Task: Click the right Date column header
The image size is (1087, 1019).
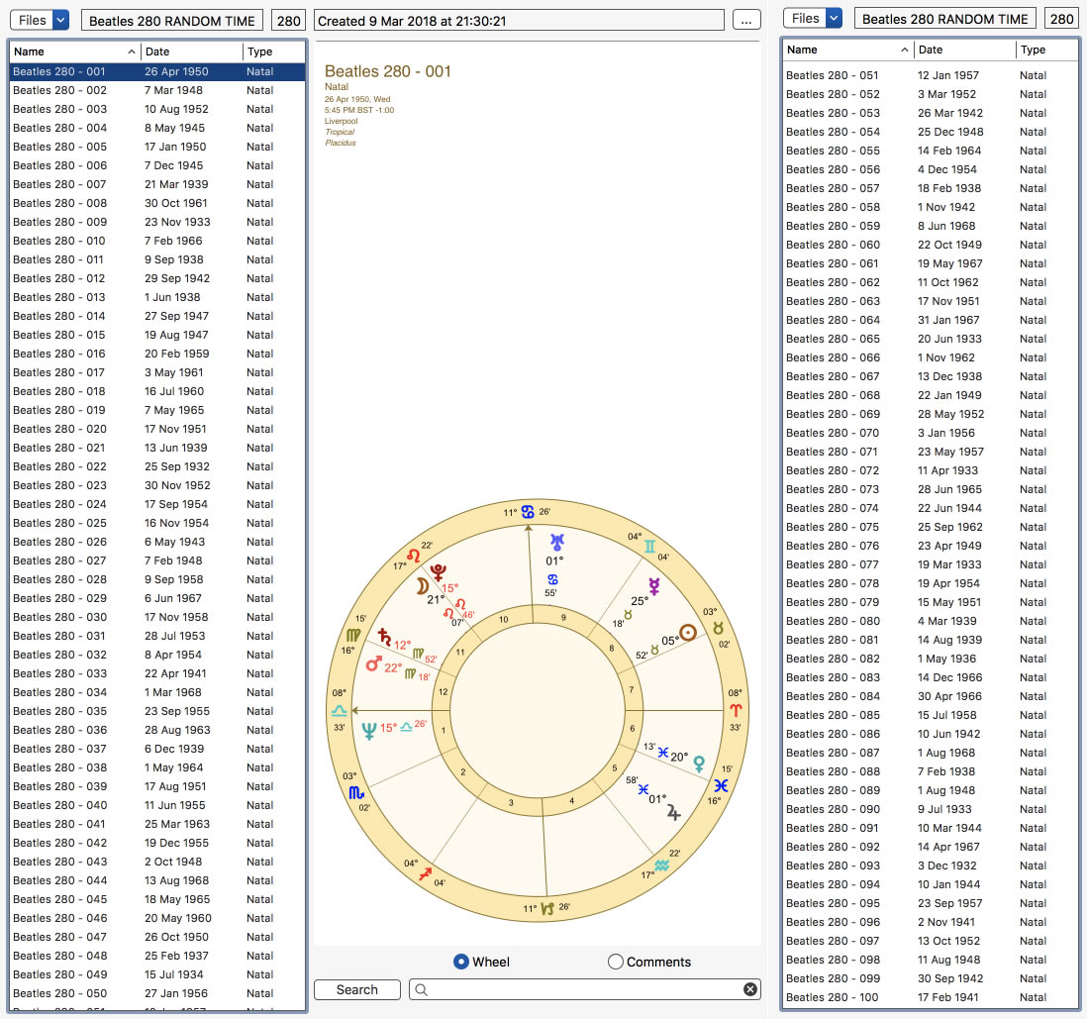Action: coord(965,50)
